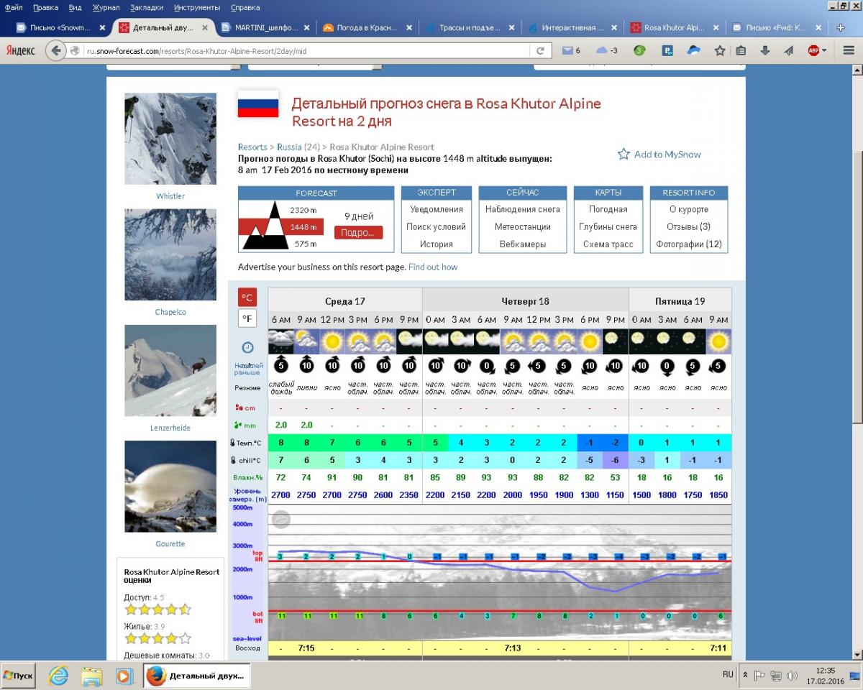Click the 'Отзывы (3)' link
This screenshot has height=690, width=863.
point(689,227)
